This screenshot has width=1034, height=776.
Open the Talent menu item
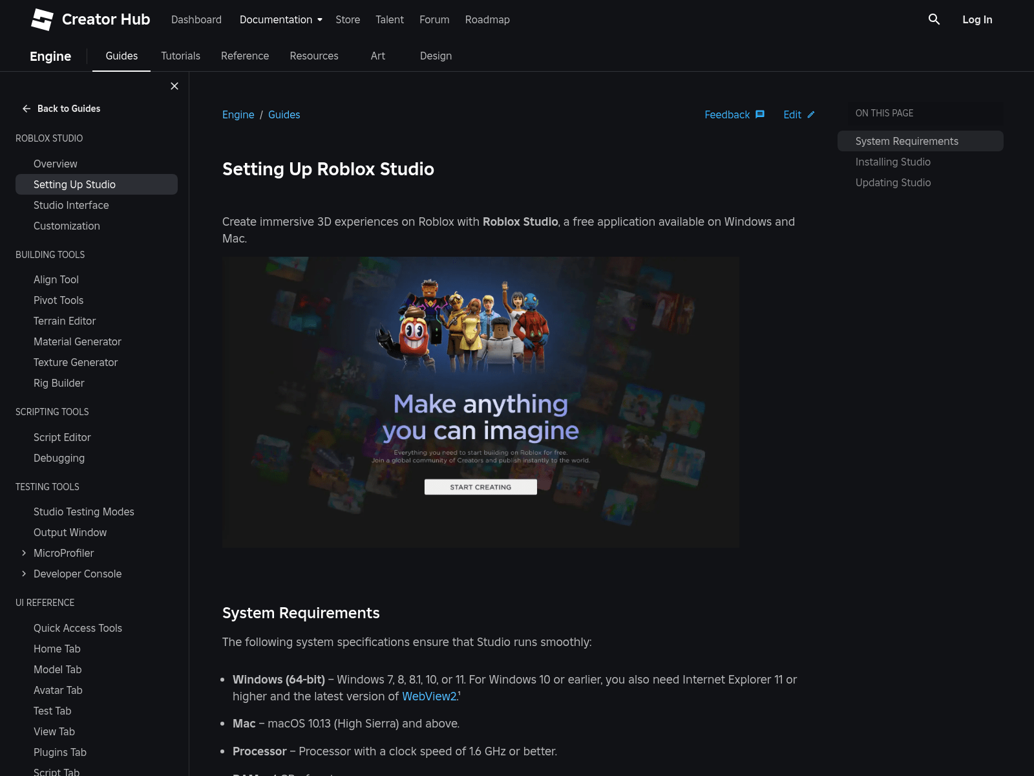(x=390, y=19)
